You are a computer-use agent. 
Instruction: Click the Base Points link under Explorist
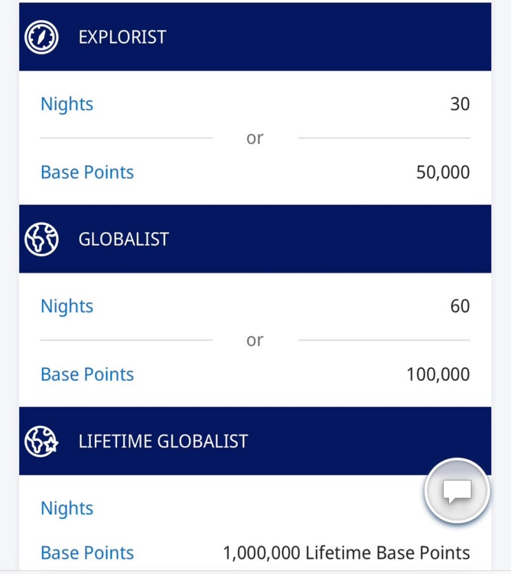click(x=87, y=172)
